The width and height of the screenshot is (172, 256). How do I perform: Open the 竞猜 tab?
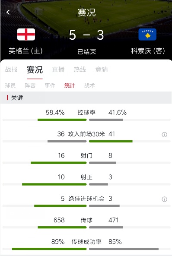click(x=102, y=70)
